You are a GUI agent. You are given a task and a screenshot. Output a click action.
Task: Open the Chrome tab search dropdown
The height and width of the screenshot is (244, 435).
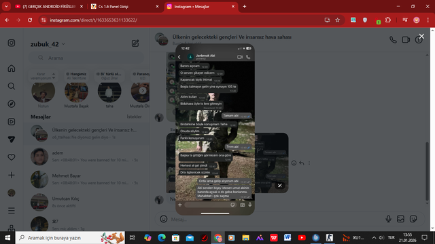6,6
